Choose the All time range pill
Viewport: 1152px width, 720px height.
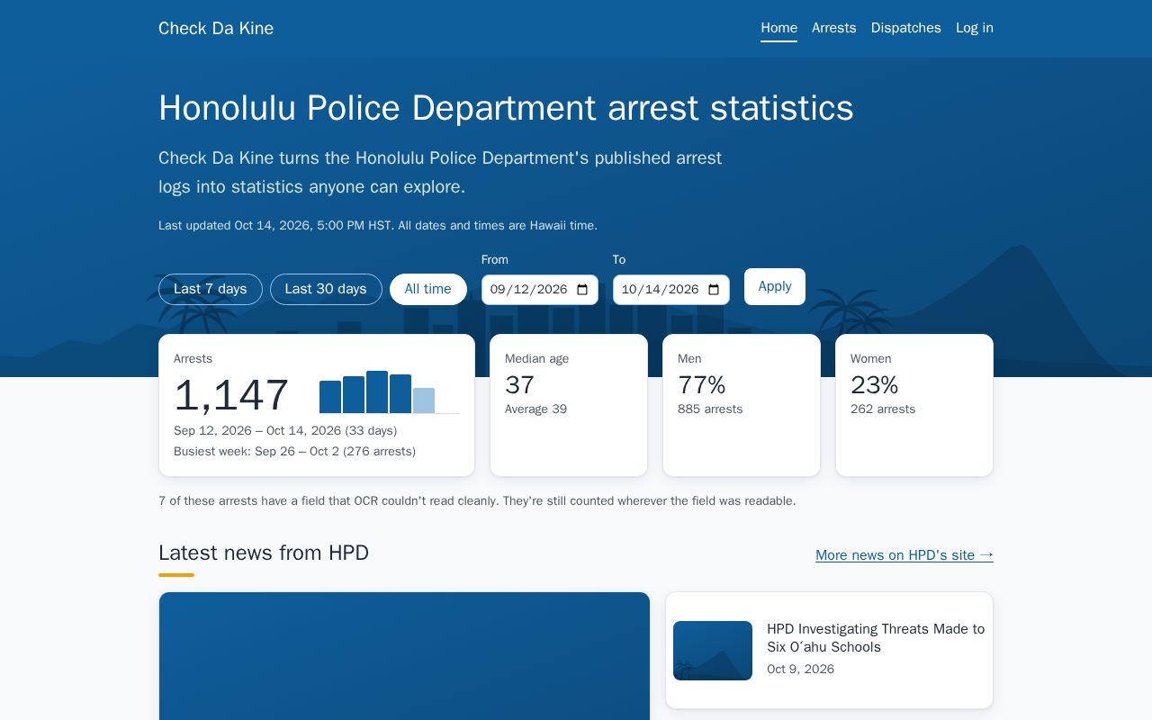tap(428, 289)
